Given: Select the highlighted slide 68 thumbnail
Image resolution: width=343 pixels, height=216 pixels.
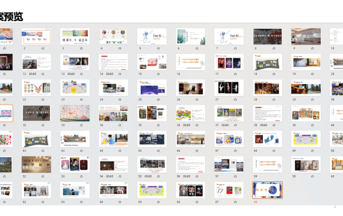Looking at the screenshot, I should (267, 190).
